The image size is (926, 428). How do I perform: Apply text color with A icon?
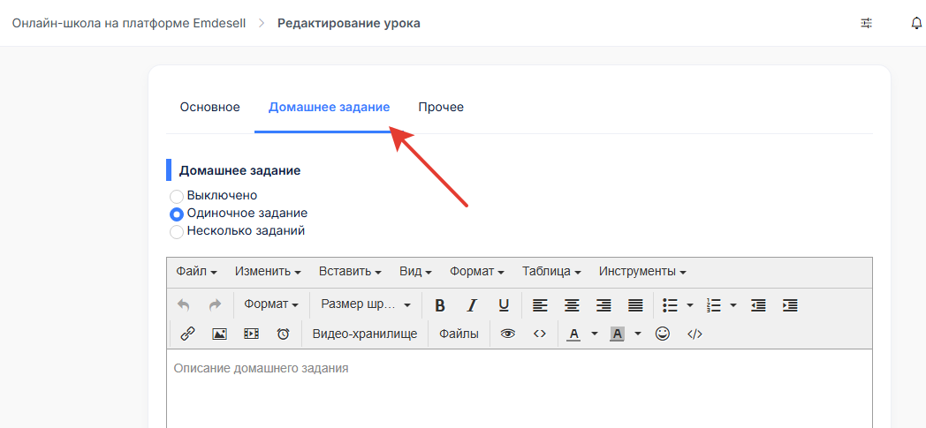pyautogui.click(x=573, y=334)
